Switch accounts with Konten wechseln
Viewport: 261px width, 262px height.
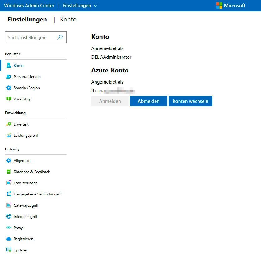point(190,101)
